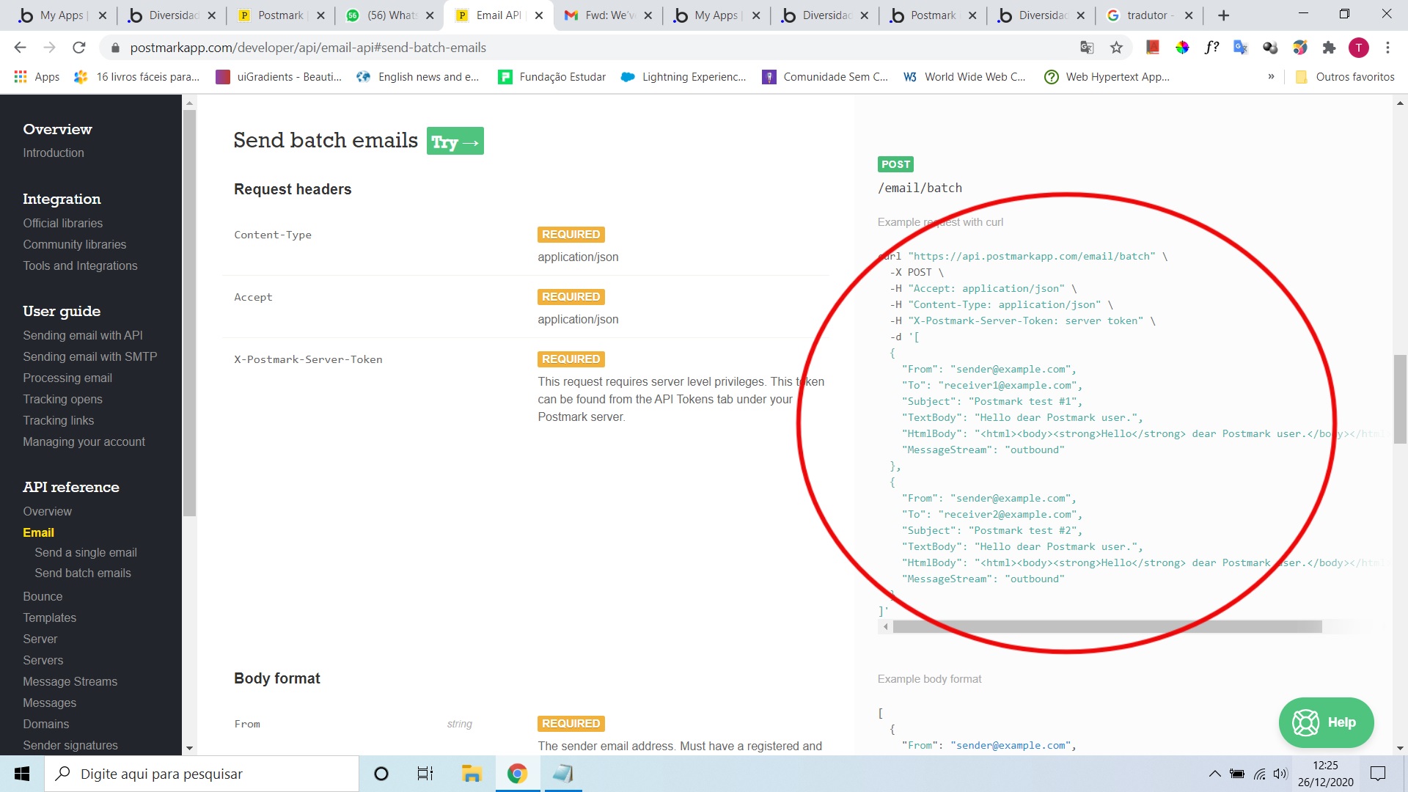Open Task View on the taskbar

(x=425, y=774)
